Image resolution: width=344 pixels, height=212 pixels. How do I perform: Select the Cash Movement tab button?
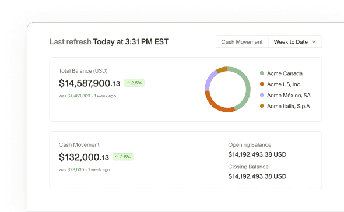(242, 42)
